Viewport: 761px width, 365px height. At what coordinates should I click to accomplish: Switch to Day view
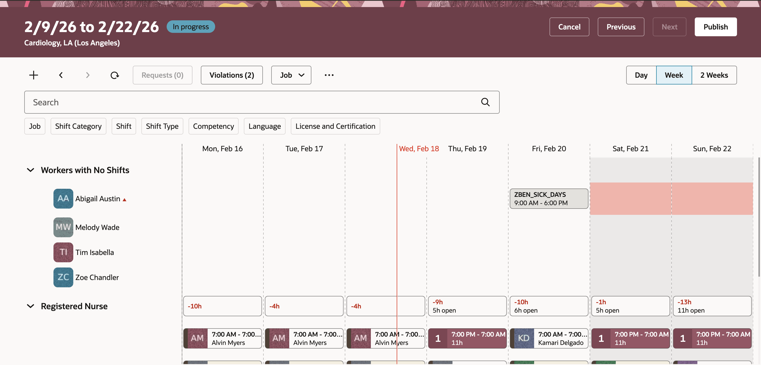click(x=641, y=75)
